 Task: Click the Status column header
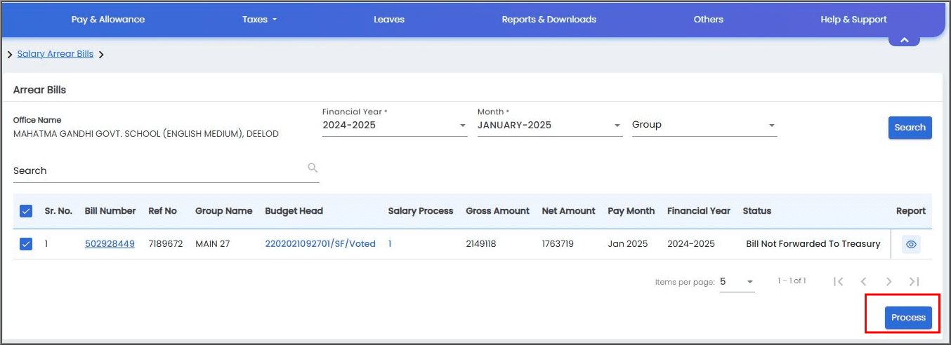click(x=757, y=210)
